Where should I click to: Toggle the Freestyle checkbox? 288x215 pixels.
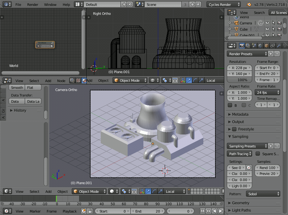click(234, 129)
